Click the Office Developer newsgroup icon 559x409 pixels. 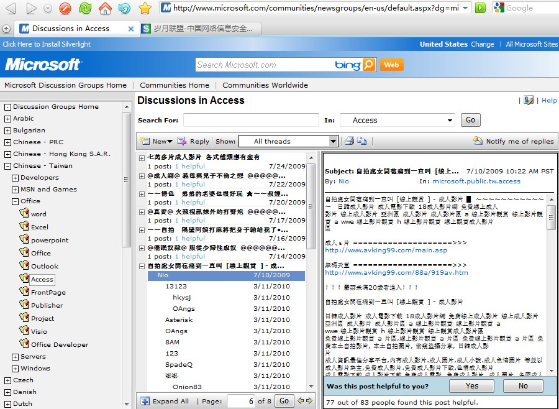point(24,344)
